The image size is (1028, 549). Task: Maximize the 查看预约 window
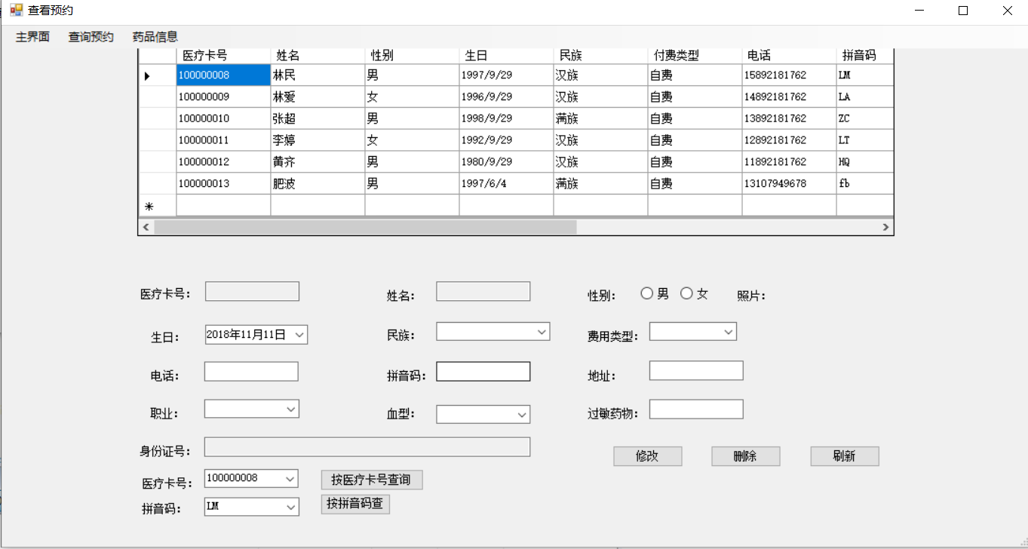pos(963,11)
